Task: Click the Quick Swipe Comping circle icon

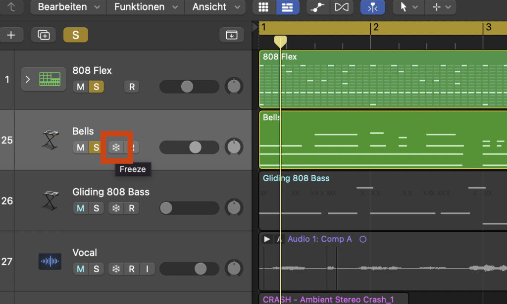Action: pyautogui.click(x=363, y=239)
